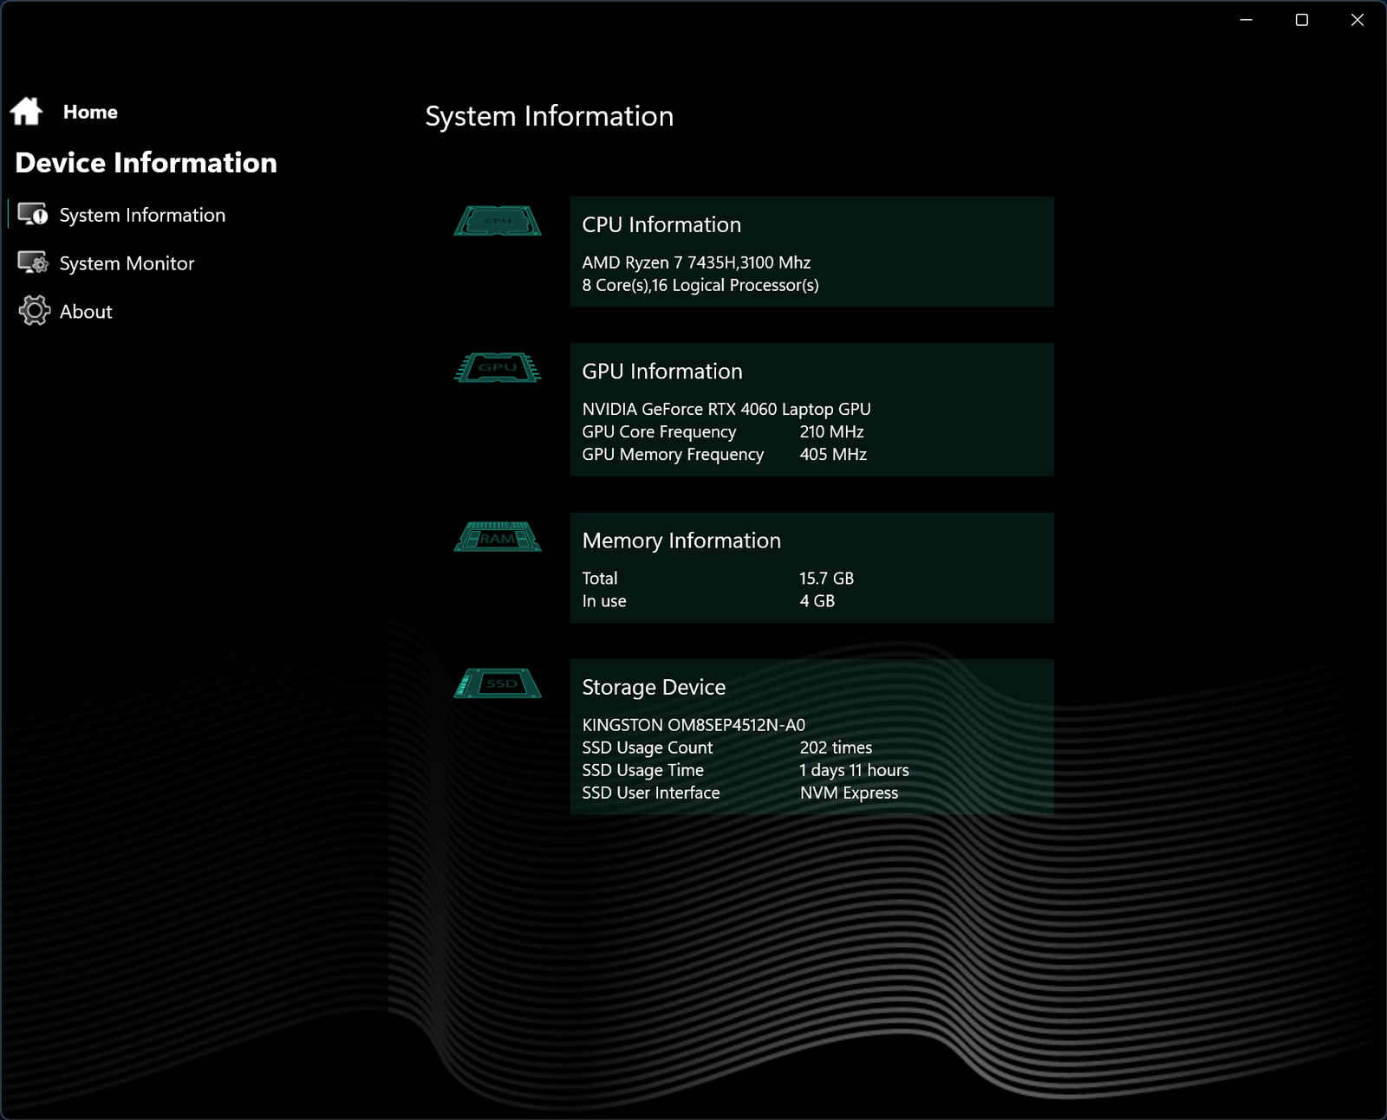Image resolution: width=1387 pixels, height=1120 pixels.
Task: Click the Device Information header
Action: click(146, 163)
